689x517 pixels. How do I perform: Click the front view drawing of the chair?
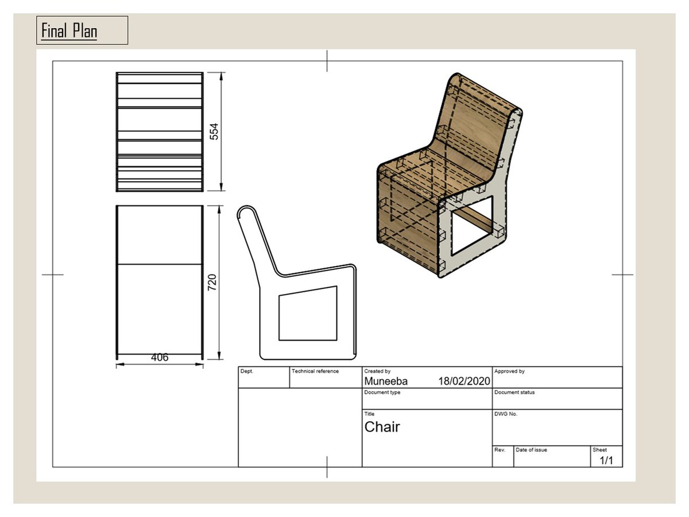[160, 283]
